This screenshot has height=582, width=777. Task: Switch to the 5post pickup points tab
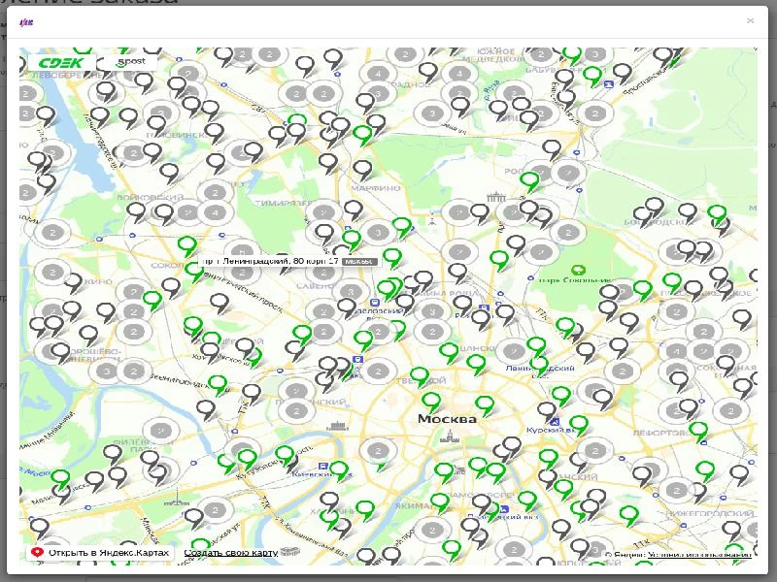(131, 62)
